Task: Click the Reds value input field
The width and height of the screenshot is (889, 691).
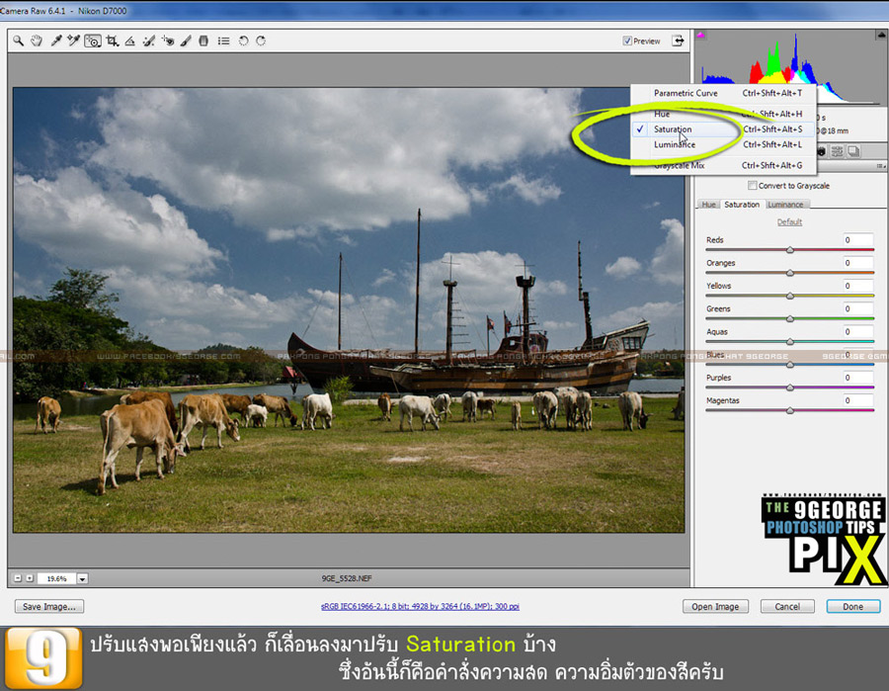Action: click(x=857, y=240)
